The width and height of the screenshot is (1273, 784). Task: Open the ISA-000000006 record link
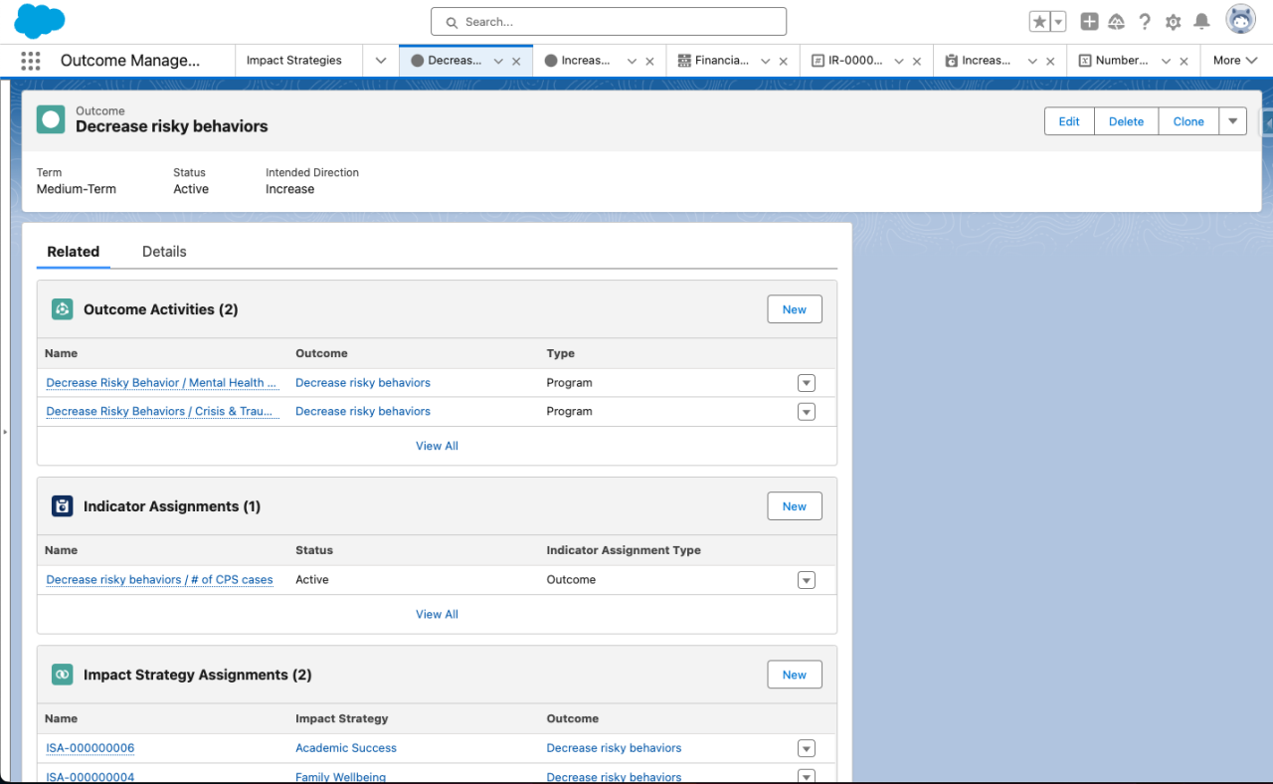[91, 748]
